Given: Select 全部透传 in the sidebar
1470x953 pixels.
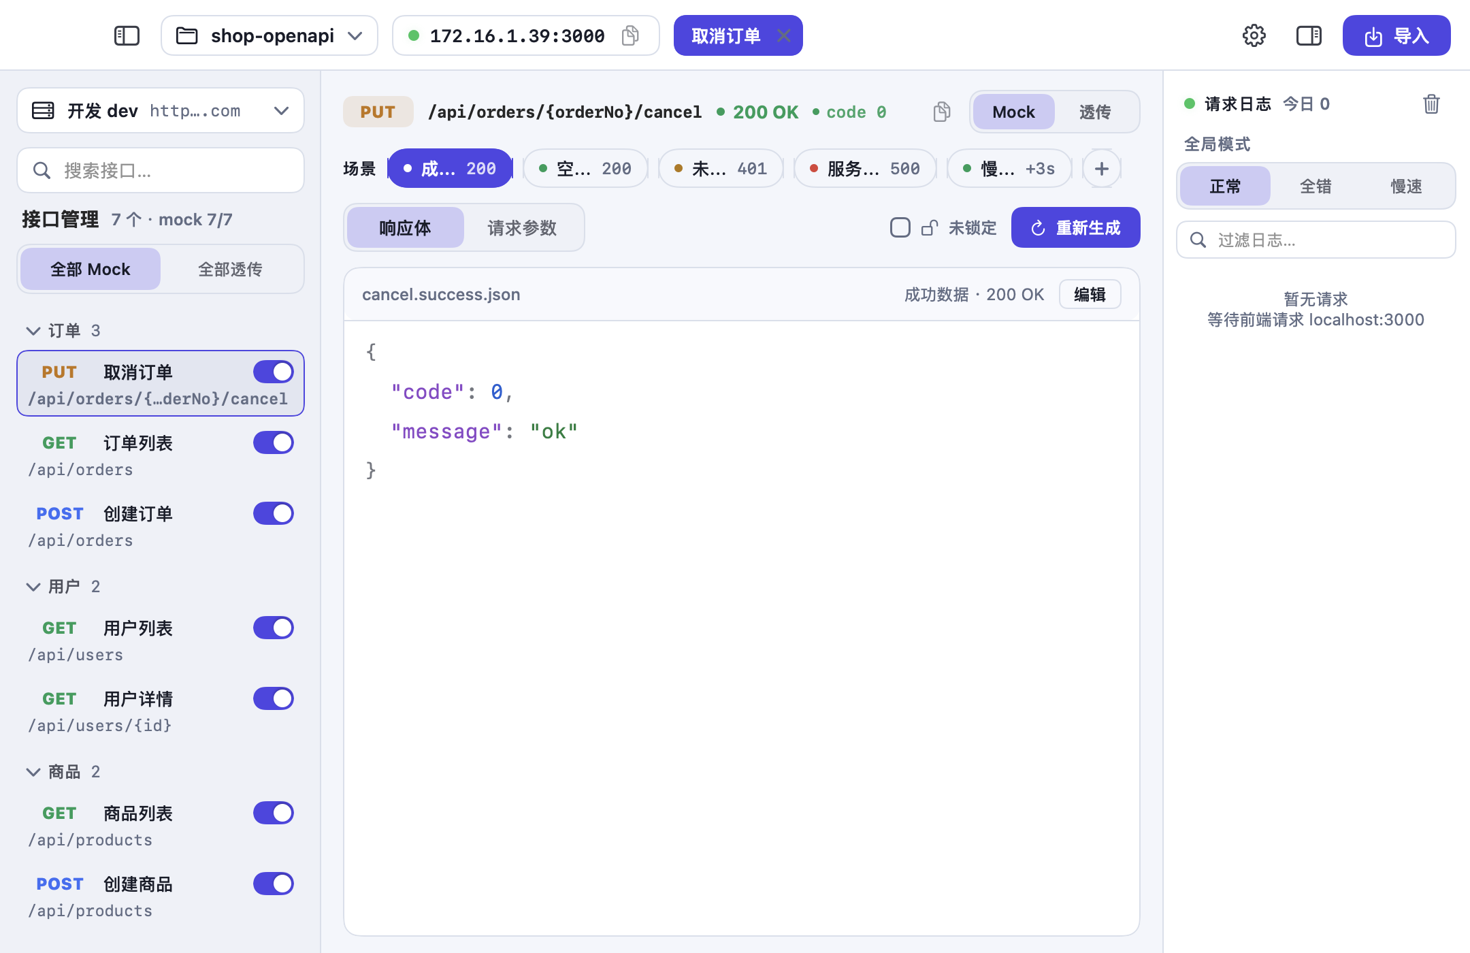Looking at the screenshot, I should pos(230,269).
